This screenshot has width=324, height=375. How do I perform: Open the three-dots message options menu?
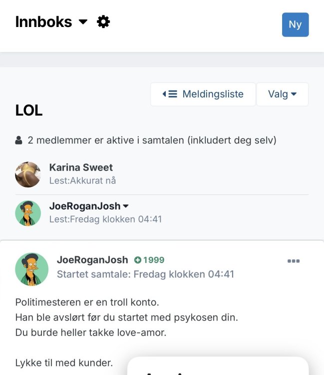(x=294, y=261)
